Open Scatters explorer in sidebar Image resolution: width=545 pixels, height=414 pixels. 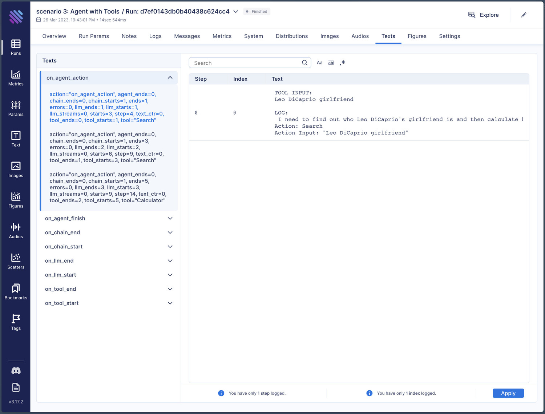(16, 261)
